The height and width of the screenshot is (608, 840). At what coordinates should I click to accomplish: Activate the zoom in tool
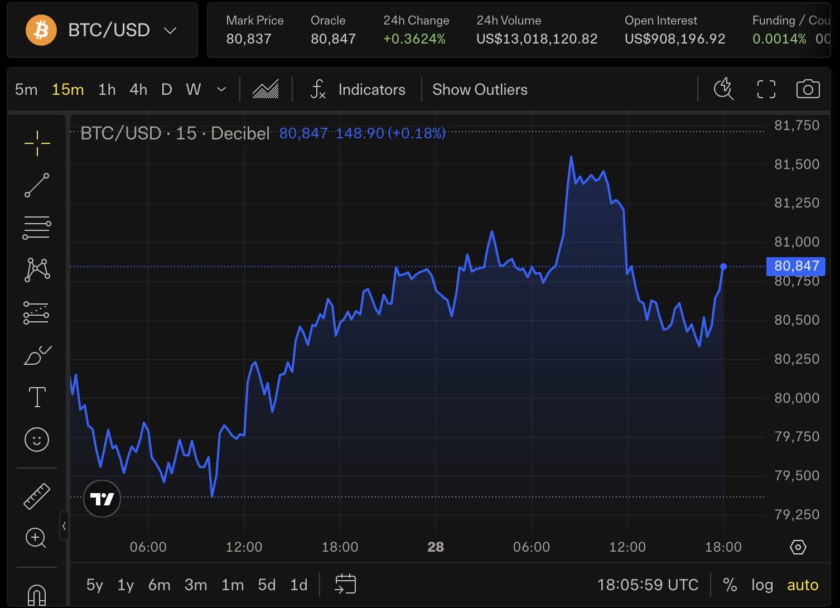[37, 538]
